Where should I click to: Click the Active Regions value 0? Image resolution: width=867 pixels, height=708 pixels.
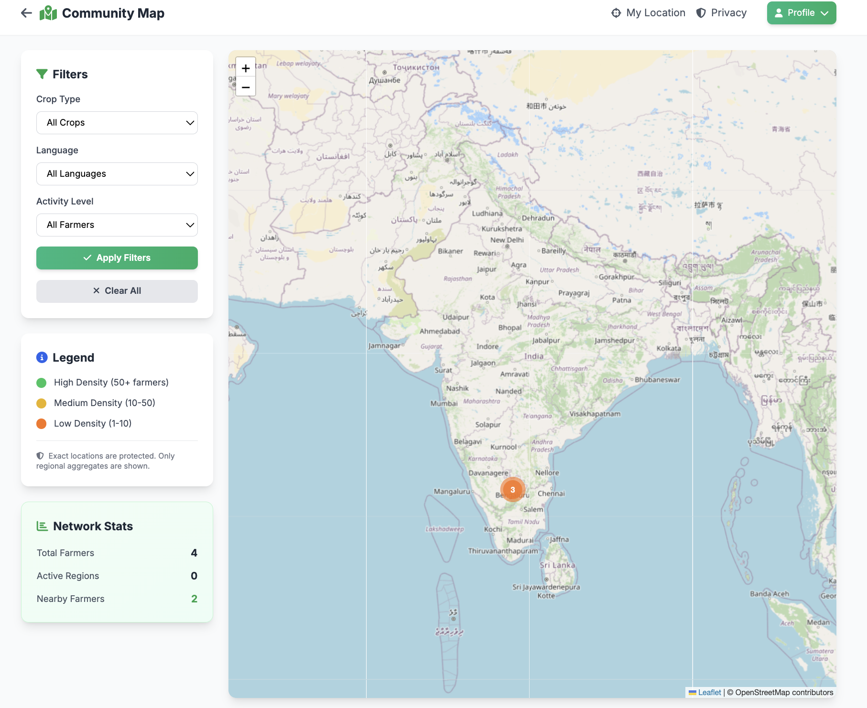click(x=194, y=576)
